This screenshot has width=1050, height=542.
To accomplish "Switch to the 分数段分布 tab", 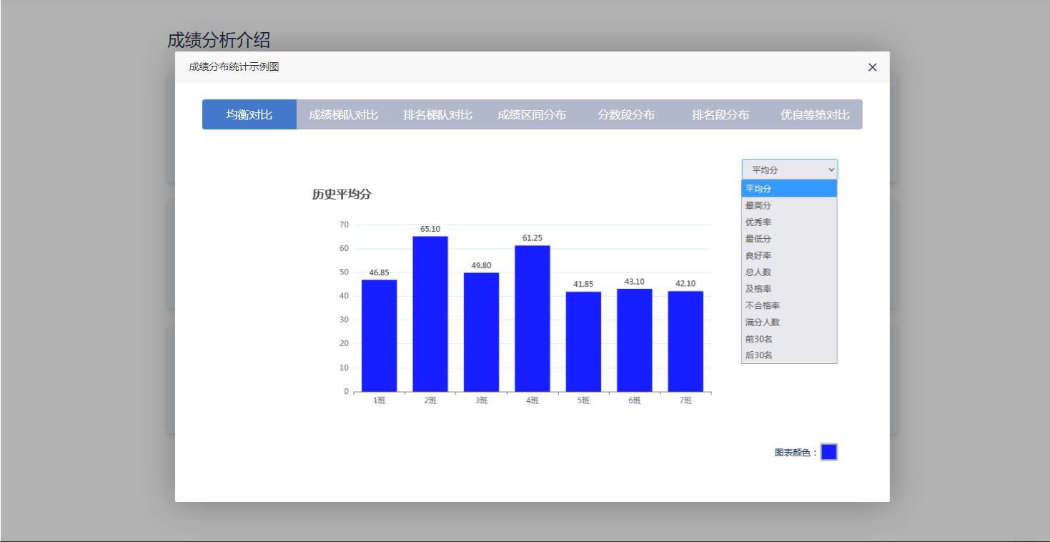I will coord(626,114).
